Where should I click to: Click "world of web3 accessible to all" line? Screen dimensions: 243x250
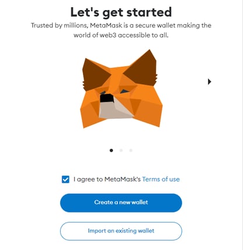coord(121,35)
